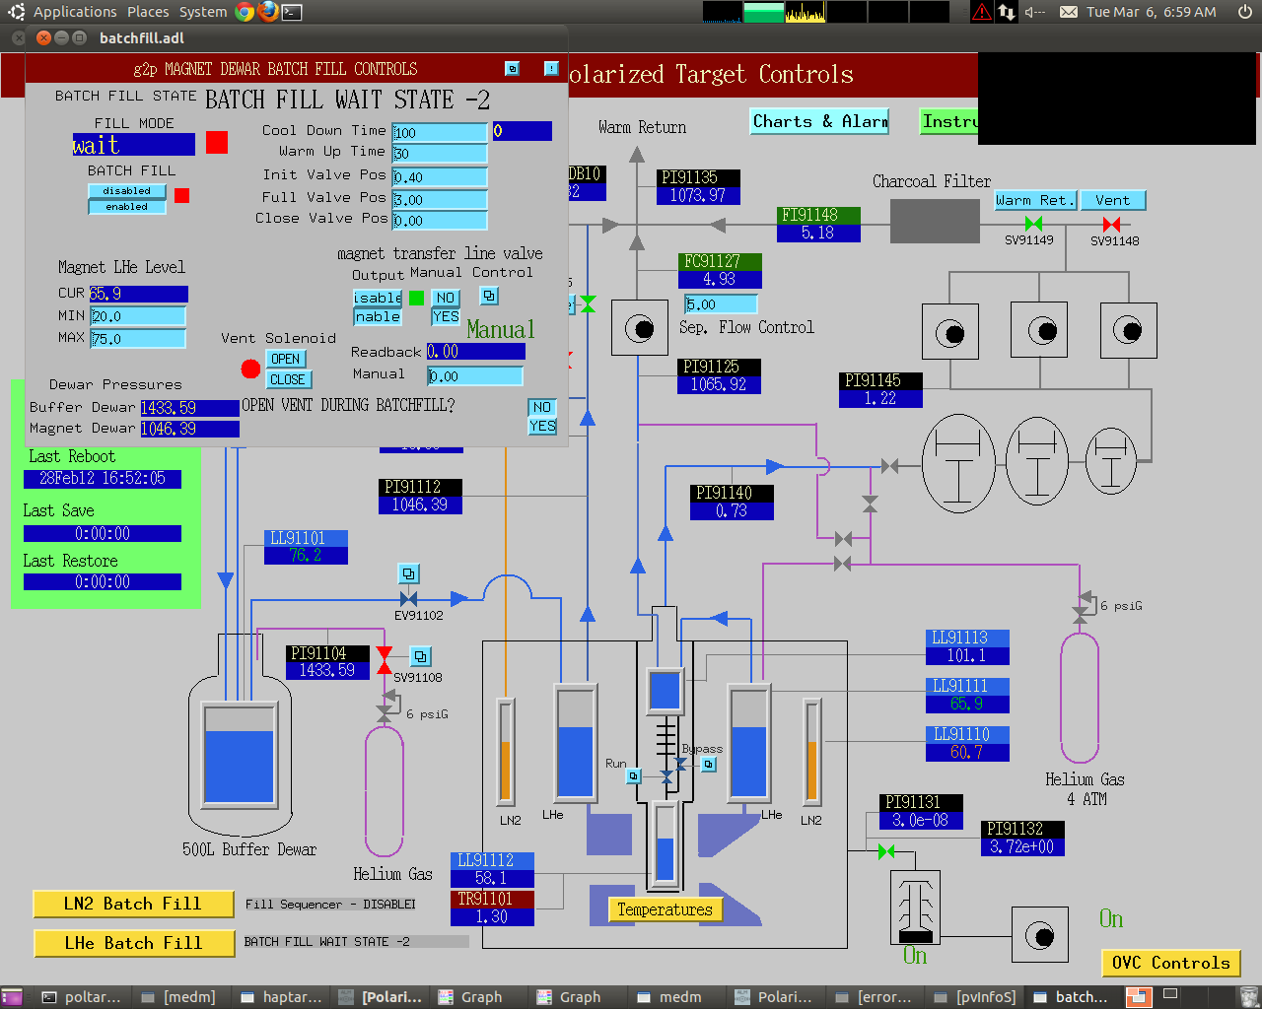
Task: Open the trash icon in bottom panel
Action: pos(1248,997)
